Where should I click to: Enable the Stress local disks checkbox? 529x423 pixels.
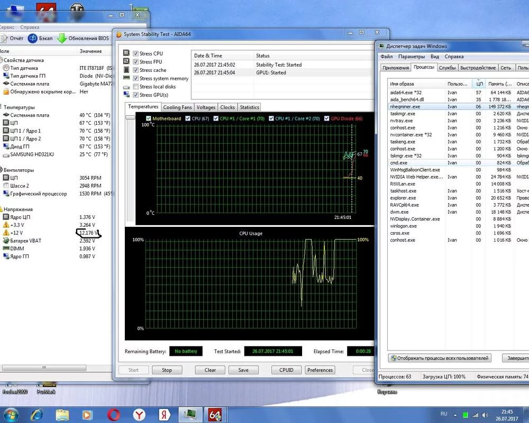point(136,87)
